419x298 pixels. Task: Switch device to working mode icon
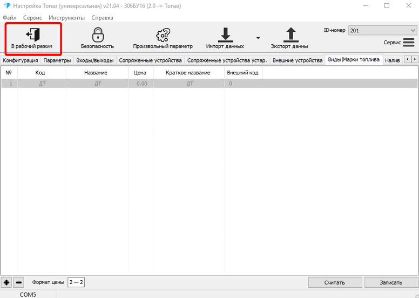coord(32,34)
